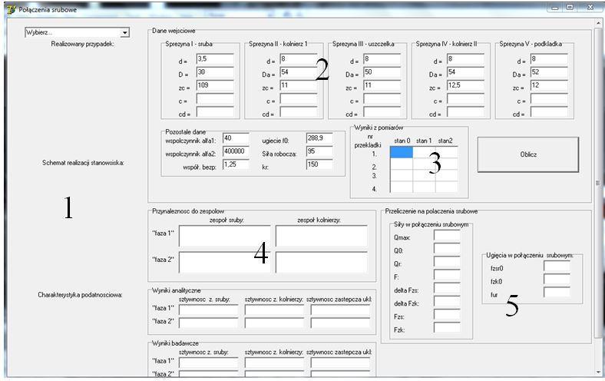Close the Połączenia srubowe window

point(590,8)
